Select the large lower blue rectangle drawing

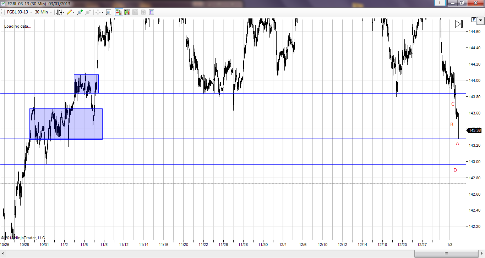coord(66,124)
